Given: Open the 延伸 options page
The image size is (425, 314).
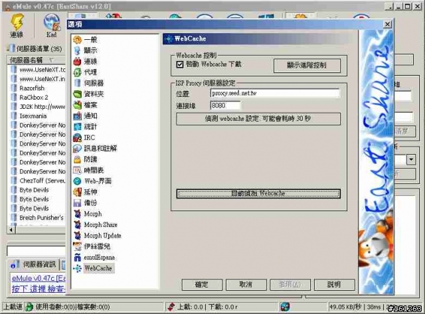Looking at the screenshot, I should coord(85,192).
